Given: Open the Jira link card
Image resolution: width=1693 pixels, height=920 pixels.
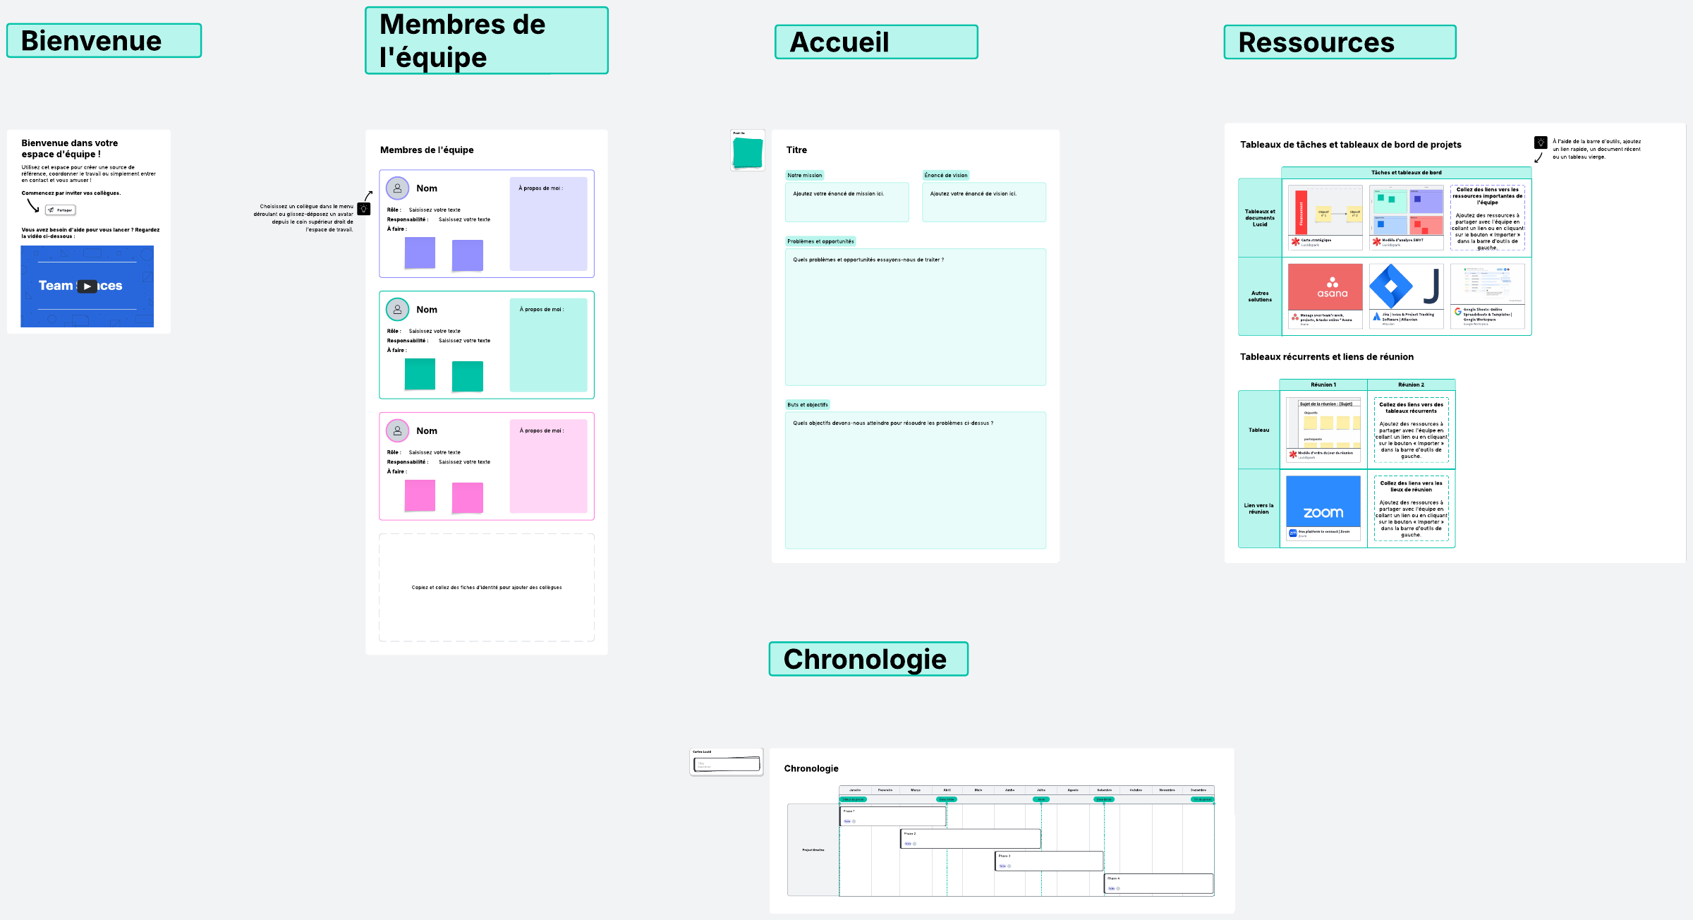Looking at the screenshot, I should pos(1406,296).
